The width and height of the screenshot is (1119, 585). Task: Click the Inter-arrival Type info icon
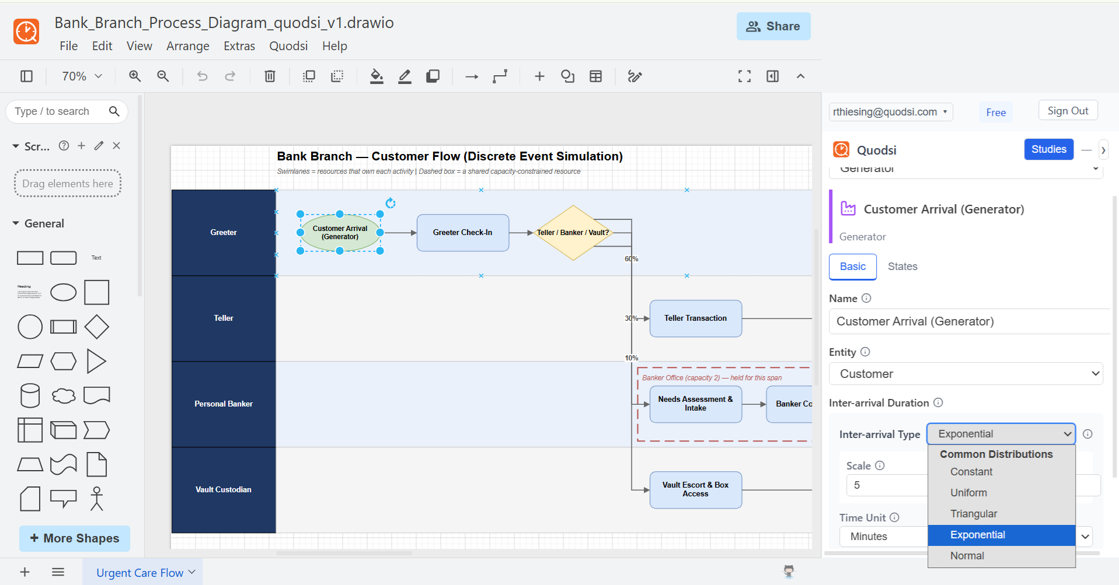pyautogui.click(x=1087, y=434)
